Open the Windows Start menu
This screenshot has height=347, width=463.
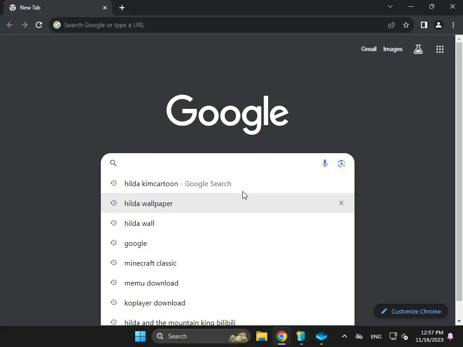point(140,336)
